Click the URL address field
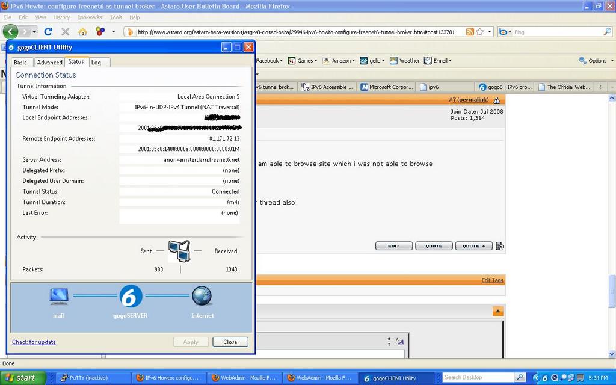Image resolution: width=616 pixels, height=385 pixels. (x=295, y=32)
